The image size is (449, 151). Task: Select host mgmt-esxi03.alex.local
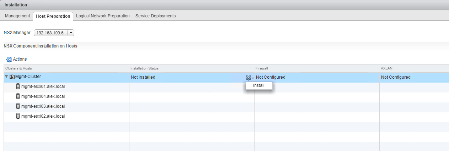(x=43, y=106)
